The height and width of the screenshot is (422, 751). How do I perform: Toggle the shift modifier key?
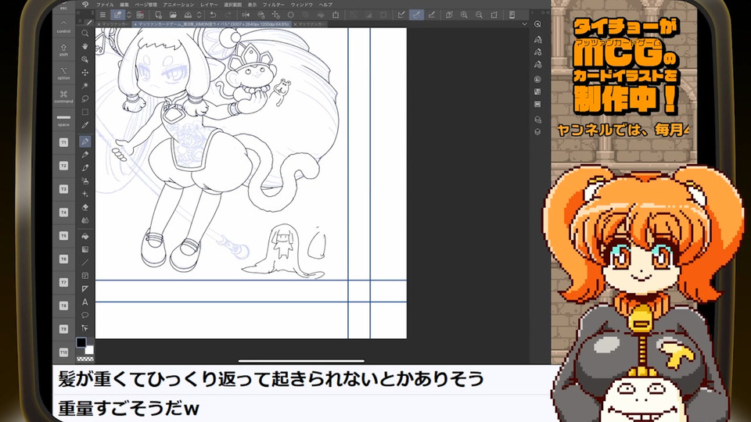[63, 50]
